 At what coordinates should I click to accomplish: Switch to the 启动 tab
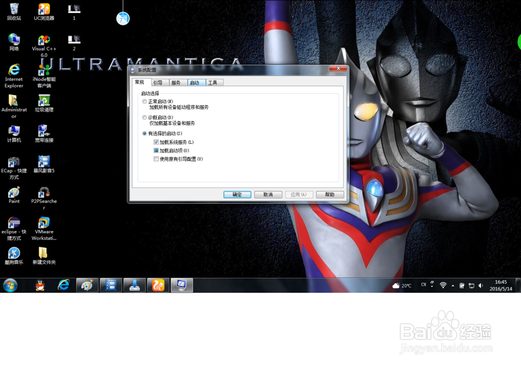click(x=196, y=83)
